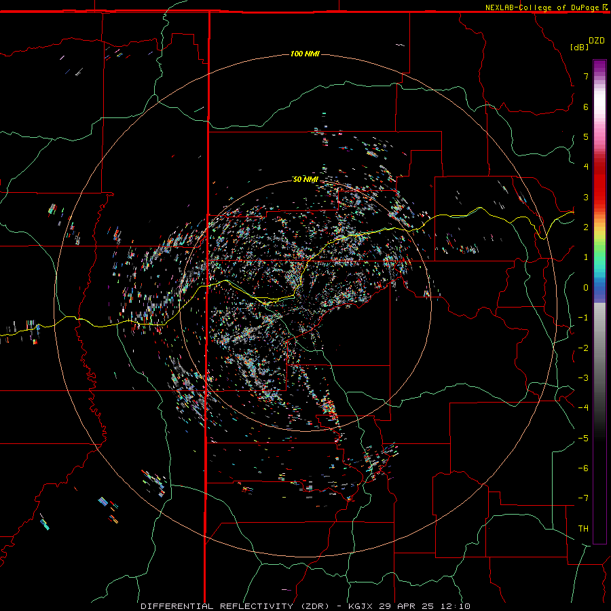
Task: Click the -5 value on the color scale
Action: [x=583, y=439]
